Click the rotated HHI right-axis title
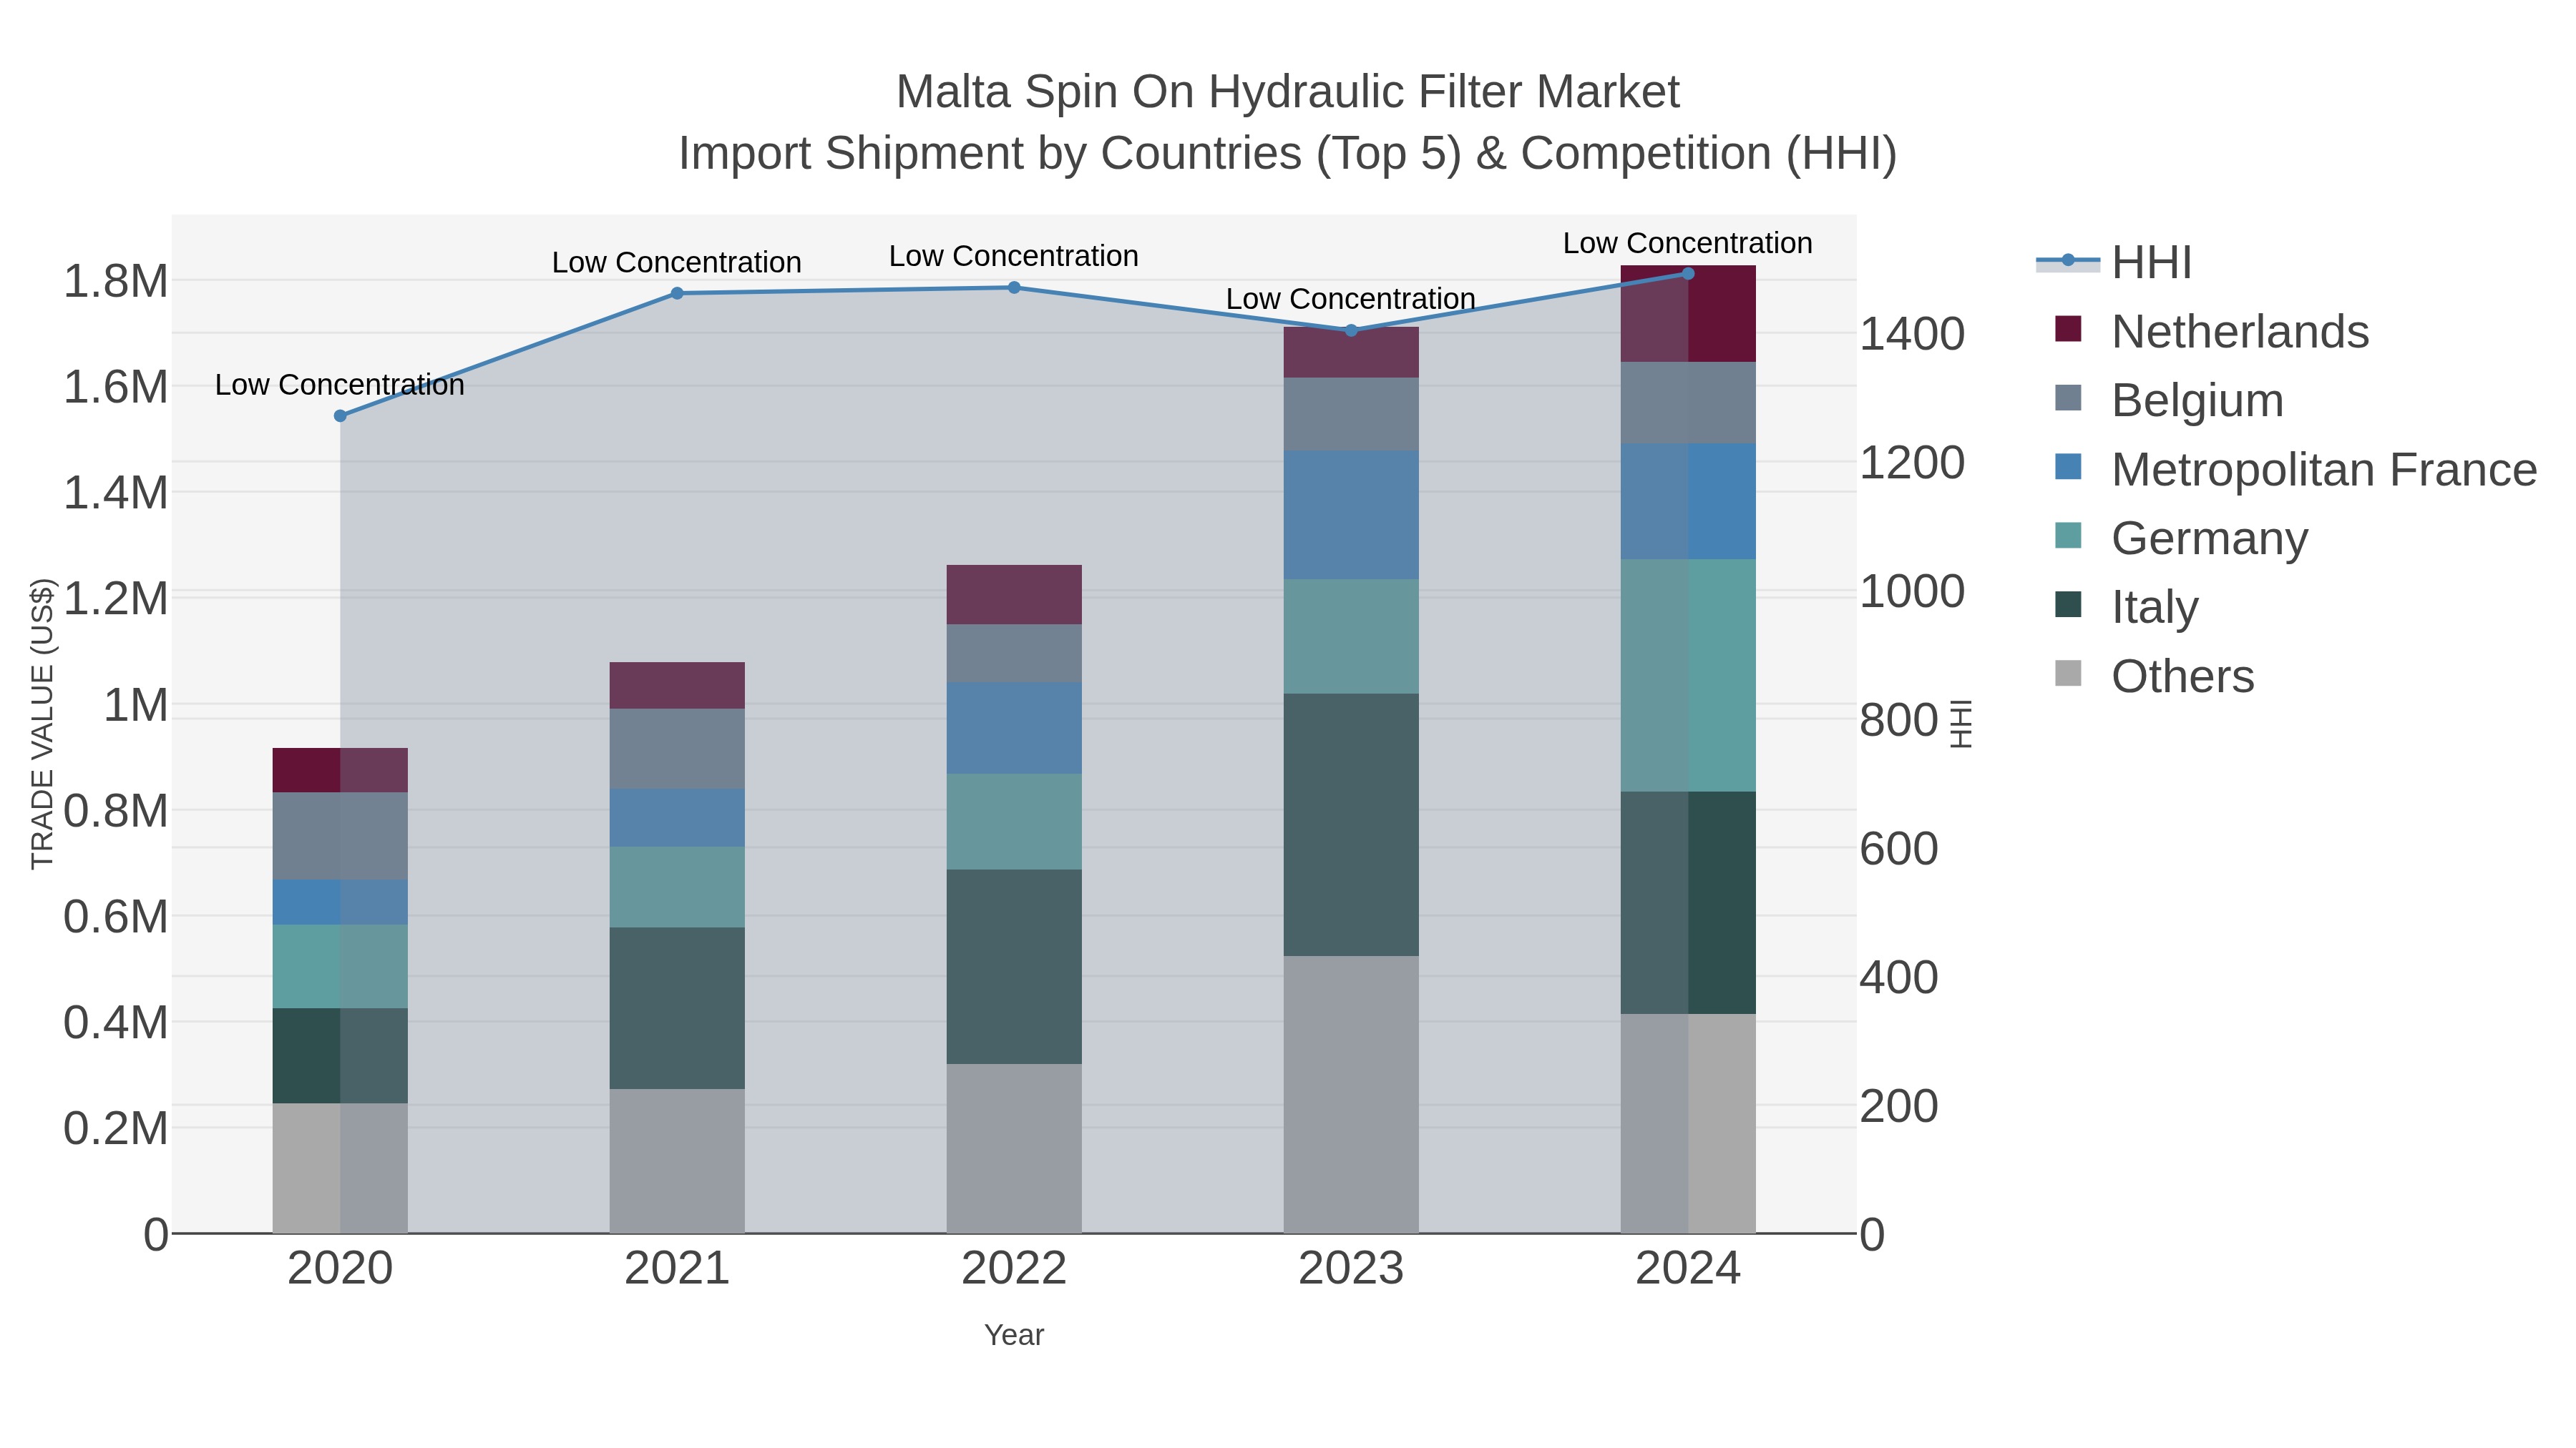This screenshot has height=1448, width=2576. click(1962, 724)
